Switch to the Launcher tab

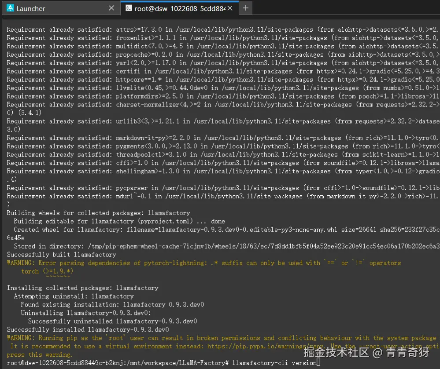(x=60, y=8)
